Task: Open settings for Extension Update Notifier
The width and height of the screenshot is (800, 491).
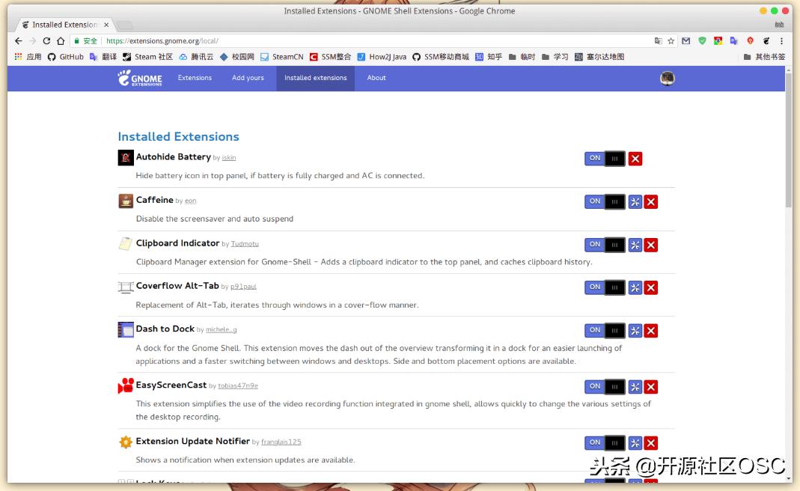Action: tap(635, 443)
